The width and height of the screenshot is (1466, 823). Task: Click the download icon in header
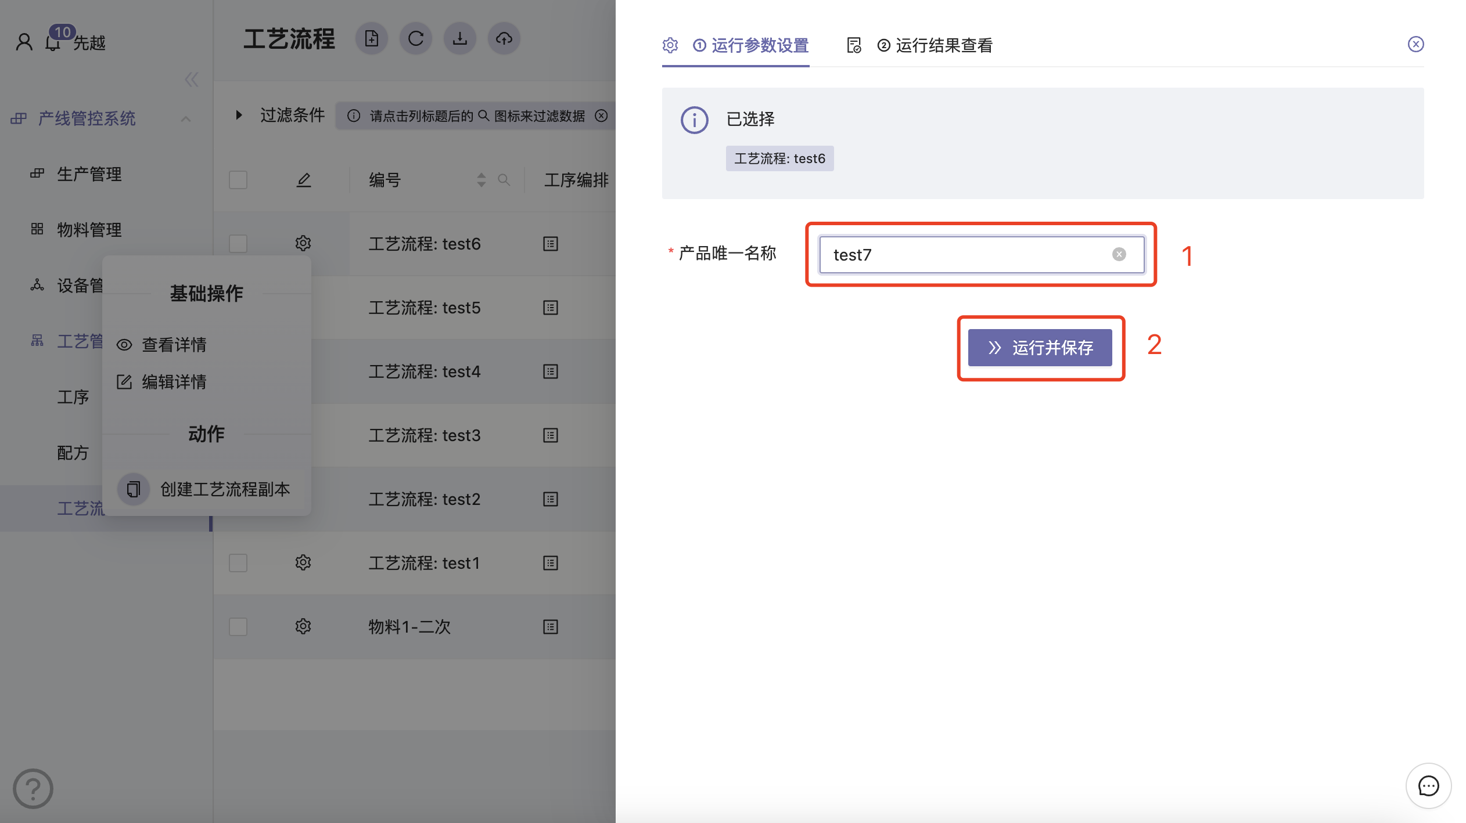(460, 39)
